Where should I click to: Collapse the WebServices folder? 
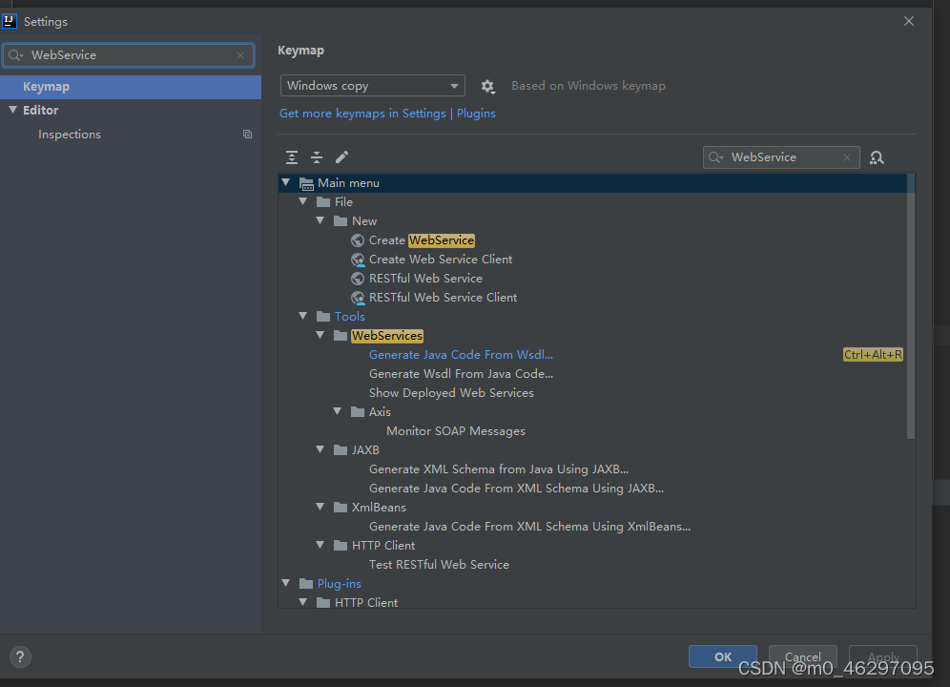(320, 335)
